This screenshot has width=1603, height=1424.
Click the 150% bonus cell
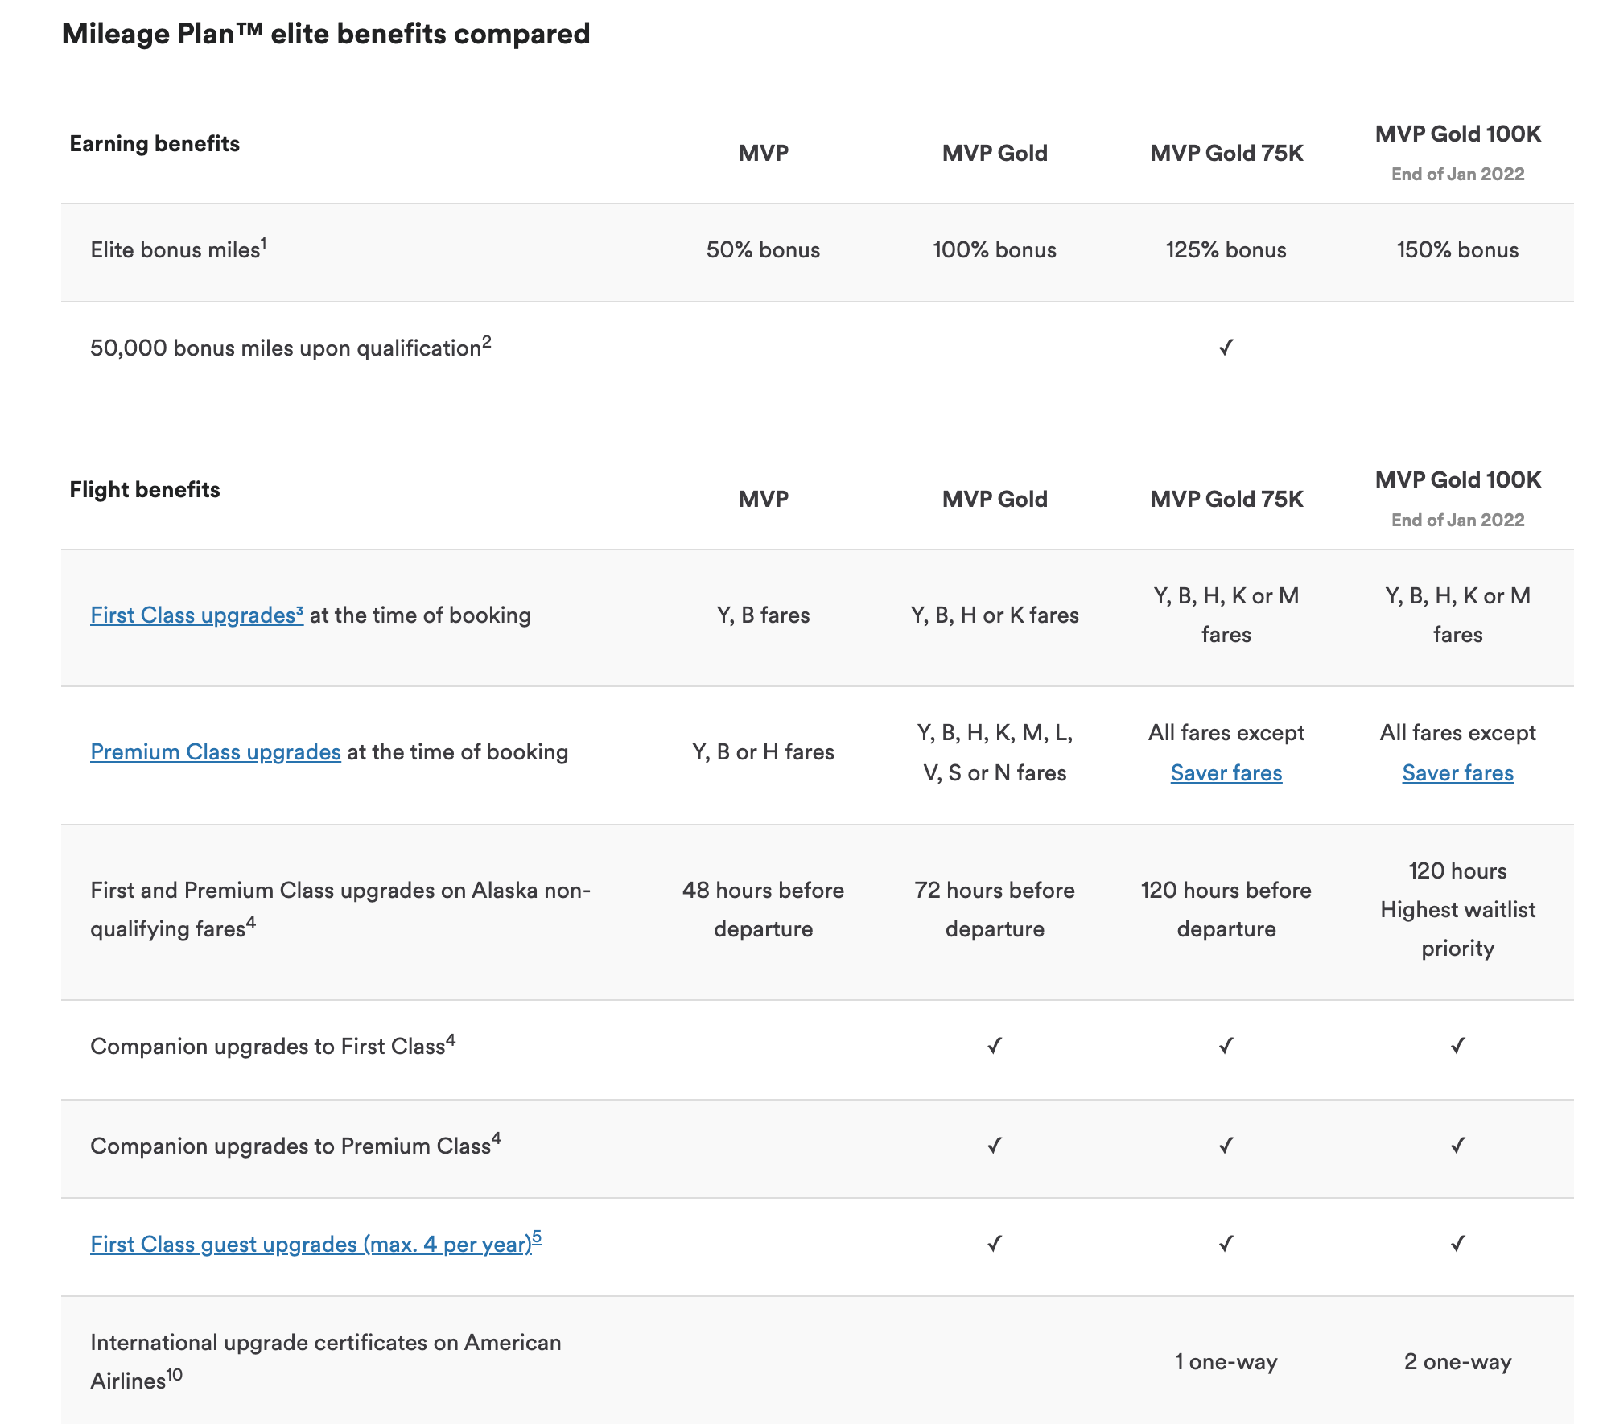(x=1457, y=250)
